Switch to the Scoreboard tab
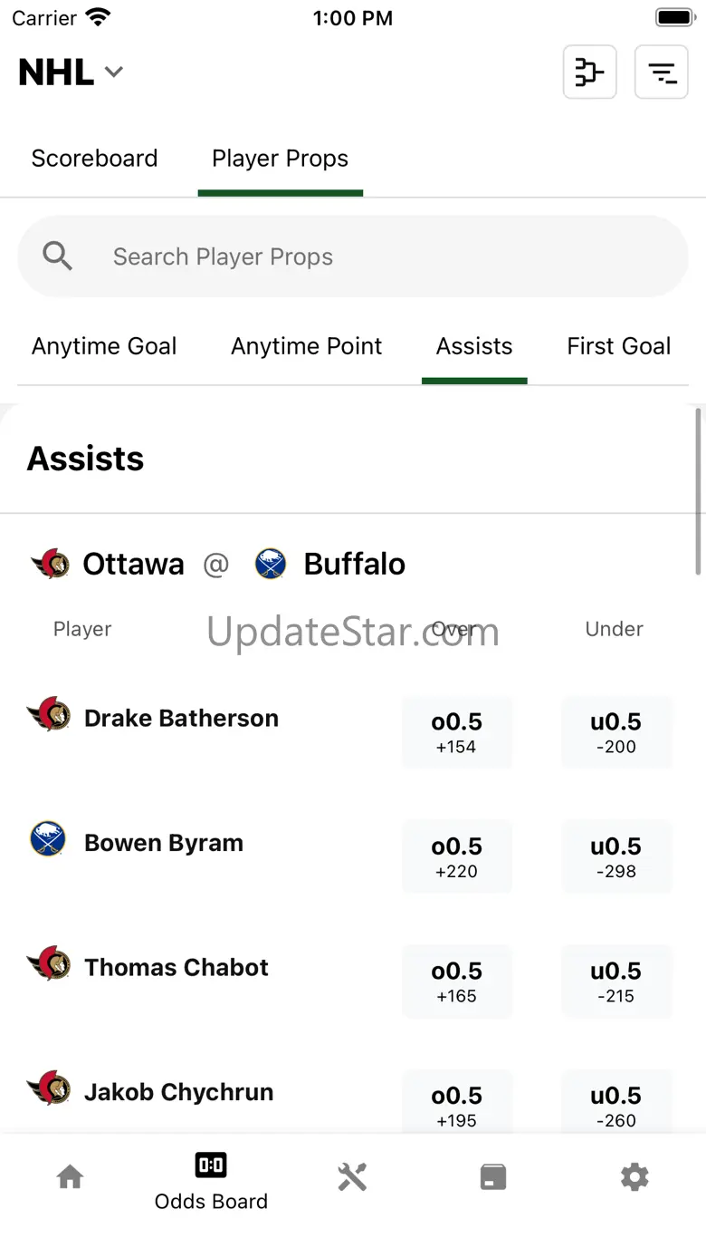Screen dimensions: 706x1257 [94, 159]
